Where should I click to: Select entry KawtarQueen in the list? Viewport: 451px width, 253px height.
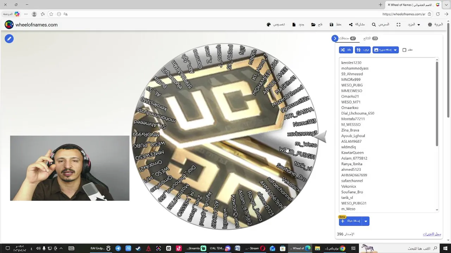[x=352, y=153]
